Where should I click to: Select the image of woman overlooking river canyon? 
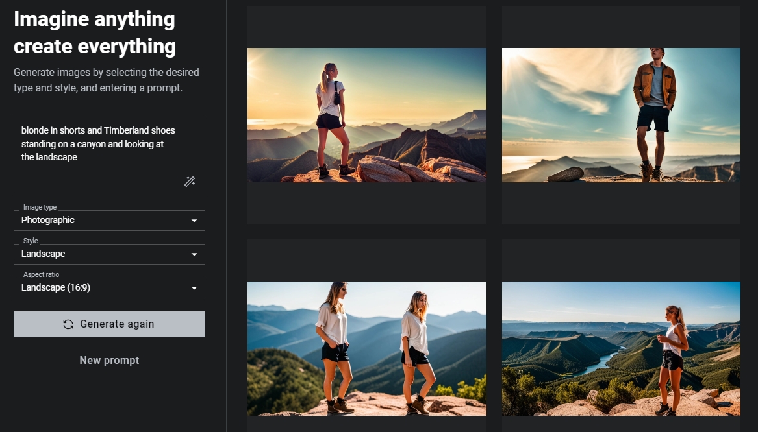pos(621,348)
